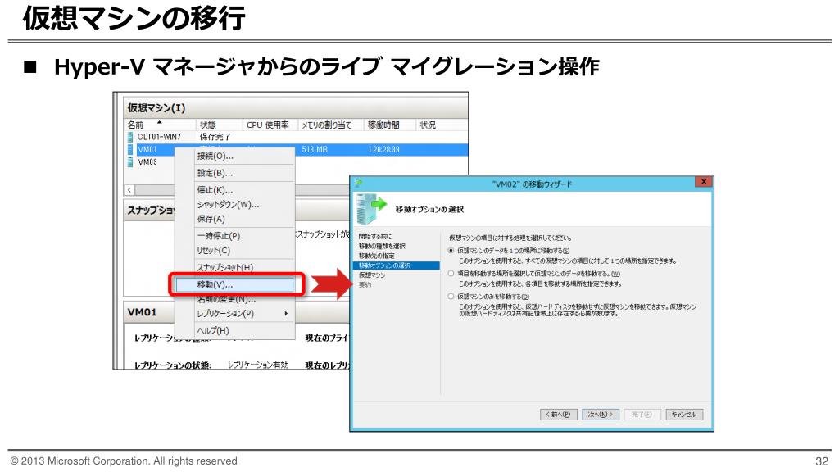Choose 移動(V)... from the context menu
The width and height of the screenshot is (839, 472).
235,284
